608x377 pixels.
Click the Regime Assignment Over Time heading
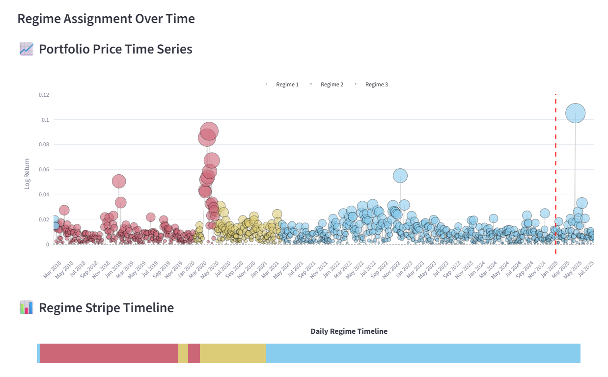click(x=106, y=19)
